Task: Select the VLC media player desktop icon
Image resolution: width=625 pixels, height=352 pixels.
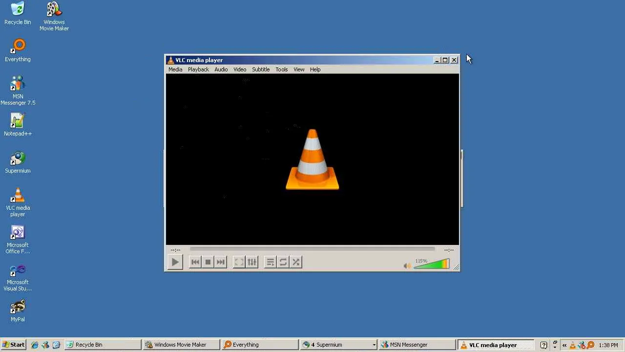Action: coord(18,202)
